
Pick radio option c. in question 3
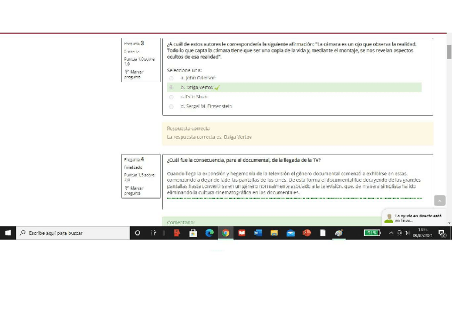coord(171,97)
